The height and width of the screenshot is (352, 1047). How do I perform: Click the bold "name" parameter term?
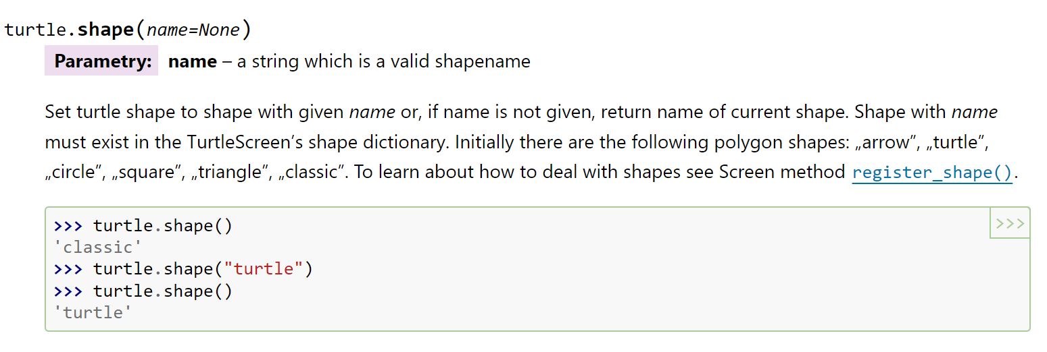point(193,61)
